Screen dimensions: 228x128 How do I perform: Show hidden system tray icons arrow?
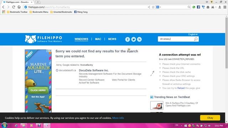pos(181,126)
